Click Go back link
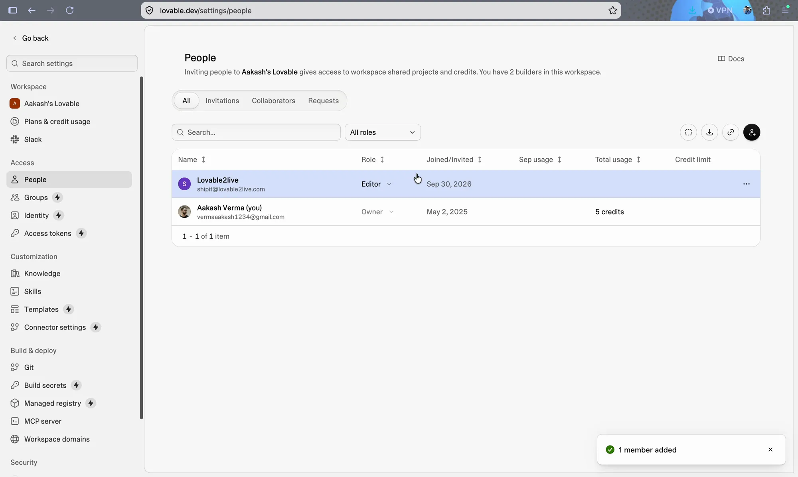This screenshot has height=477, width=798. point(30,38)
